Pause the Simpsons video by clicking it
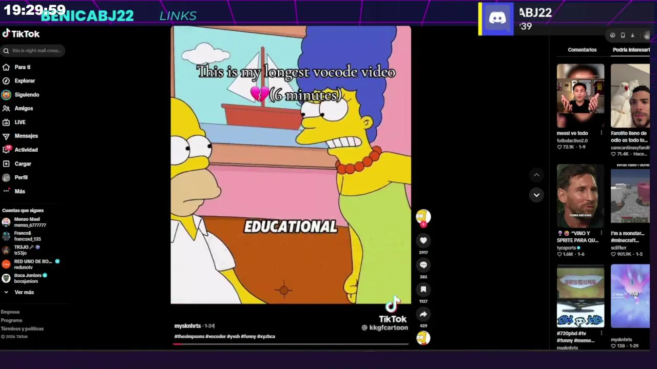Screen dimensions: 657x369 (291, 165)
